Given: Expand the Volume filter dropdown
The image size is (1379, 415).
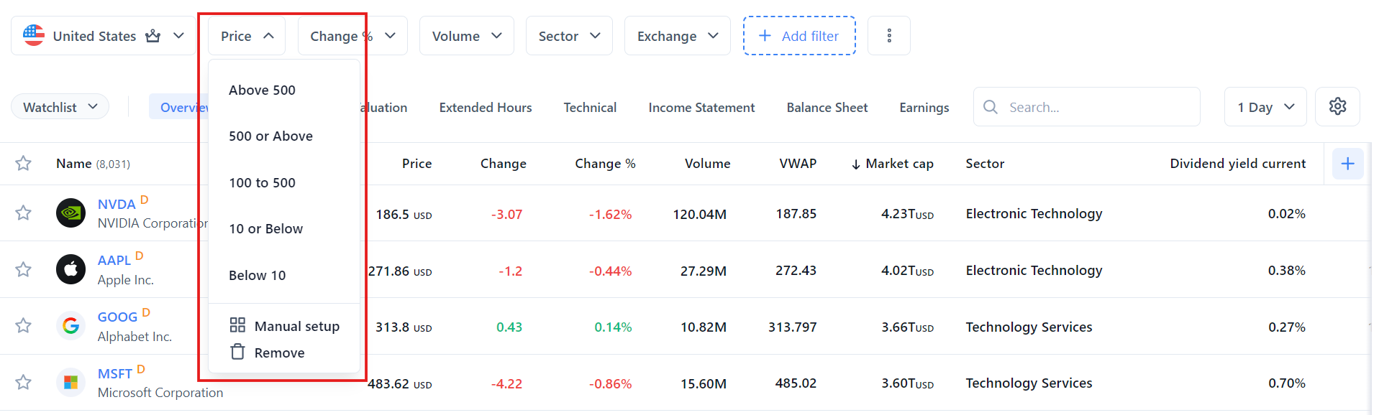Looking at the screenshot, I should 466,36.
